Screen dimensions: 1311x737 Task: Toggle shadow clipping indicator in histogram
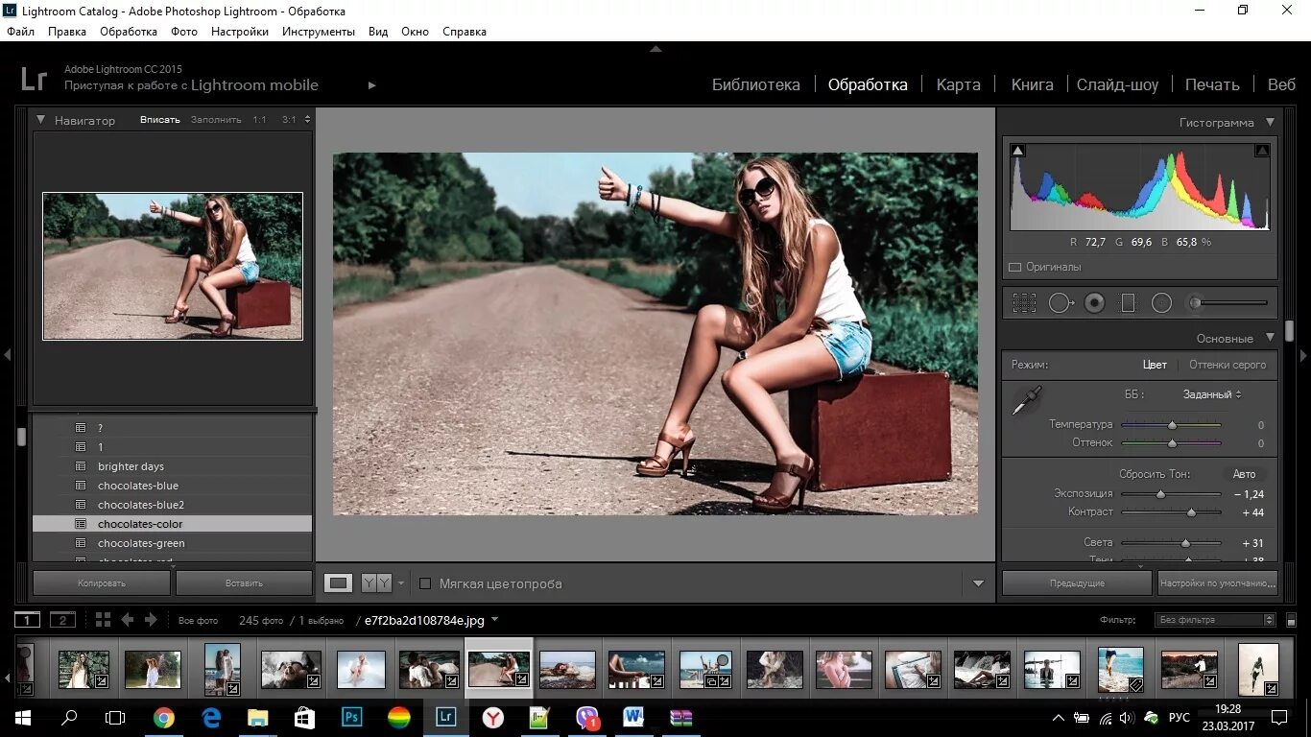tap(1018, 151)
